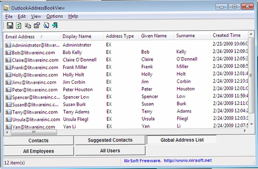Click the Display Name cell Peter Houston
Screen dimensions: 258x169
[78, 89]
